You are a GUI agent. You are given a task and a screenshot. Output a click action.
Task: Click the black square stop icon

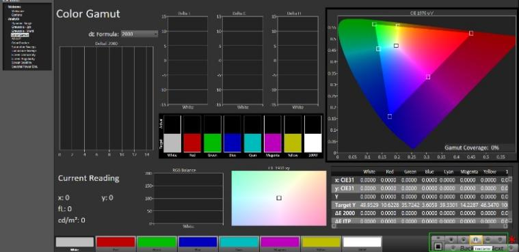(x=438, y=247)
